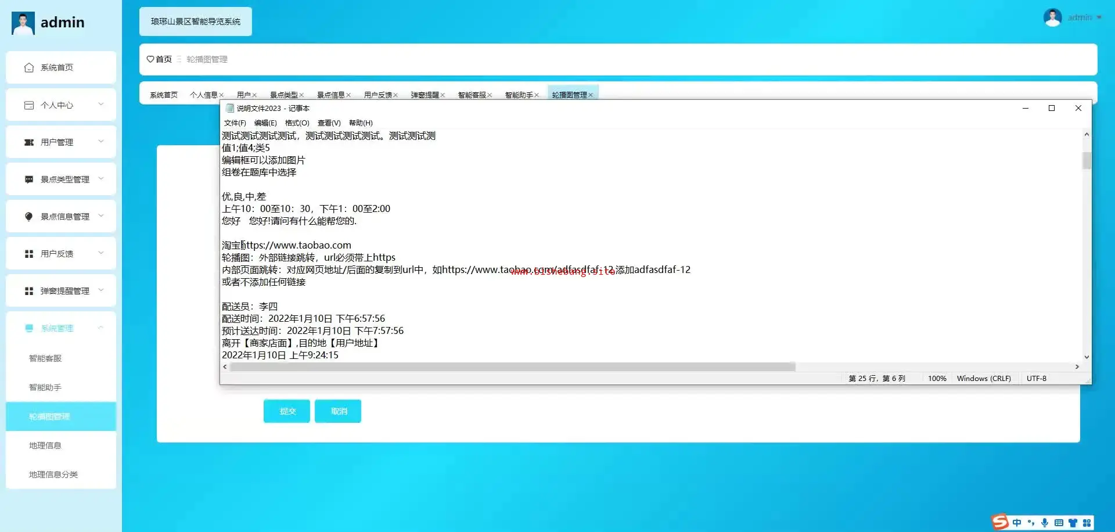Expand the 用户管理 sidebar menu
Image resolution: width=1115 pixels, height=532 pixels.
pos(101,142)
